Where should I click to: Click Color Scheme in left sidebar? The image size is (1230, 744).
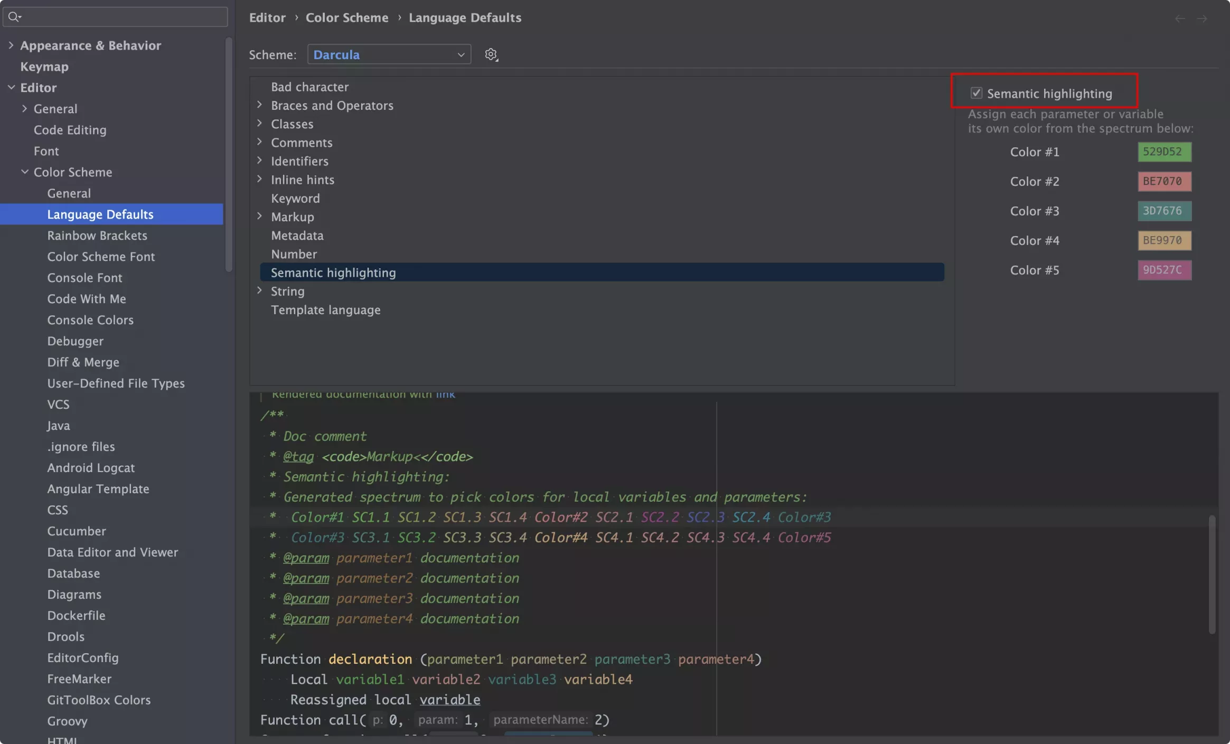click(72, 172)
